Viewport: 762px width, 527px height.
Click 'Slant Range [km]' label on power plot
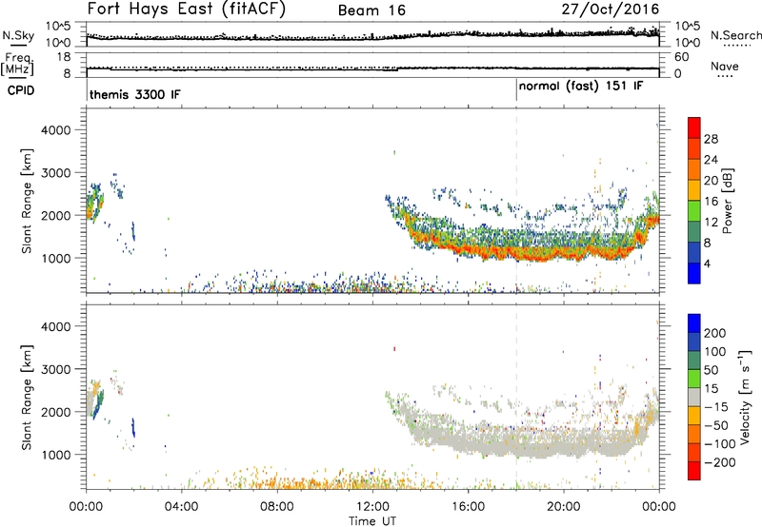pyautogui.click(x=27, y=201)
